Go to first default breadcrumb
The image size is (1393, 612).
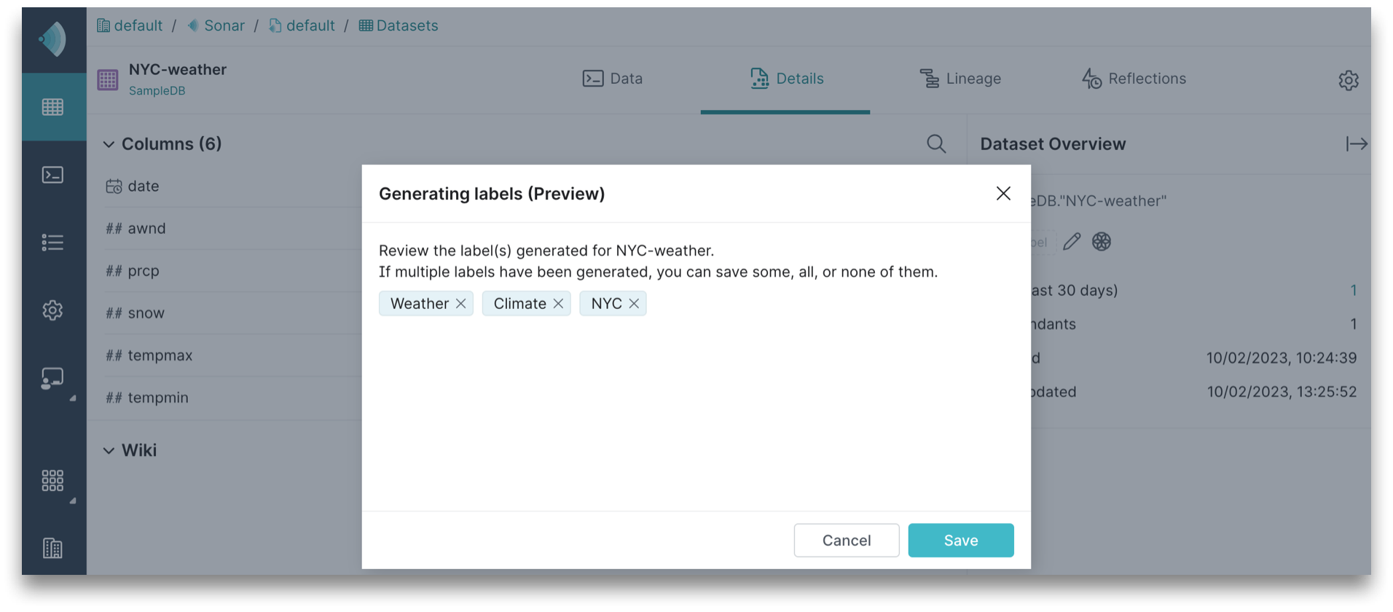coord(130,26)
